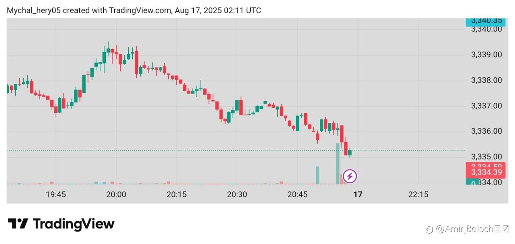
Task: Click the bold 17 date label
Action: coord(358,195)
